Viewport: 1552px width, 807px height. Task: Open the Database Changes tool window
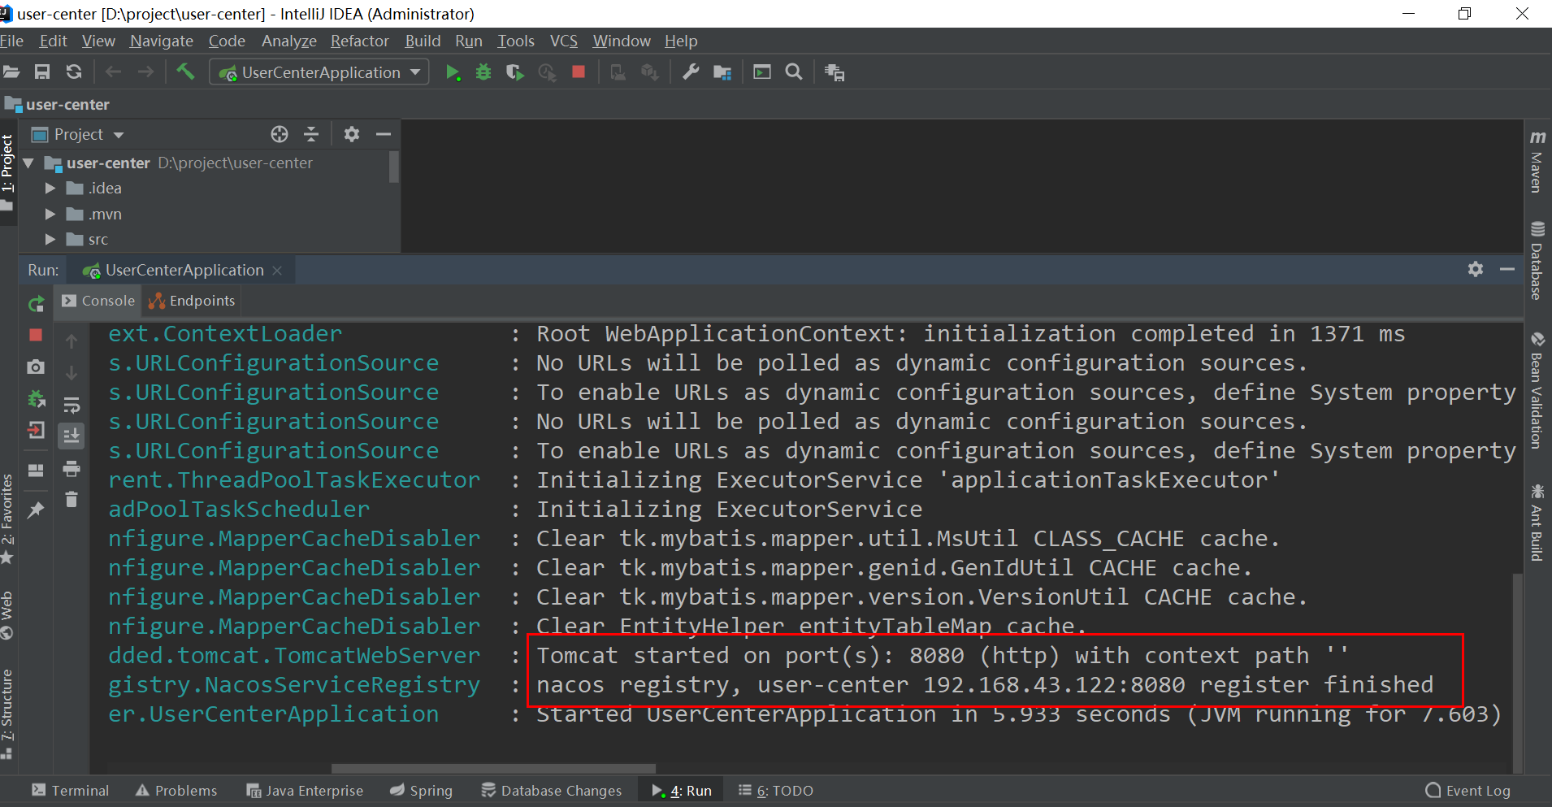pos(552,791)
